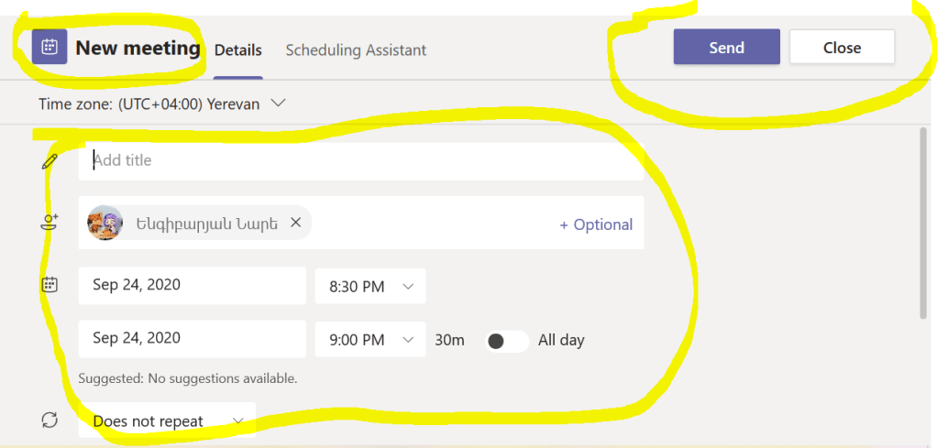Click the Close button
The height and width of the screenshot is (448, 937).
pos(842,48)
